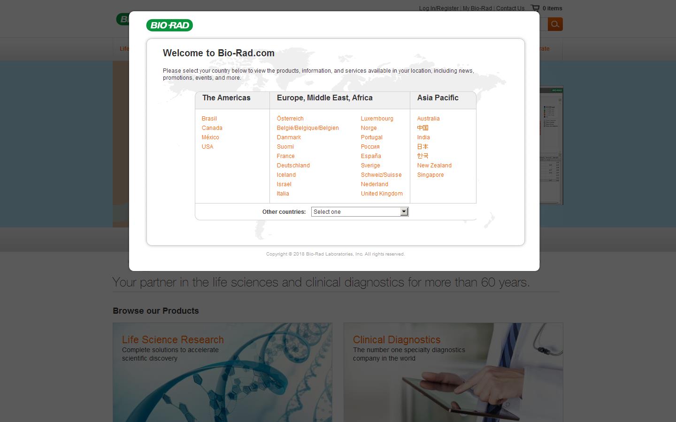Image resolution: width=676 pixels, height=422 pixels.
Task: Select Brasil country link
Action: coord(209,119)
